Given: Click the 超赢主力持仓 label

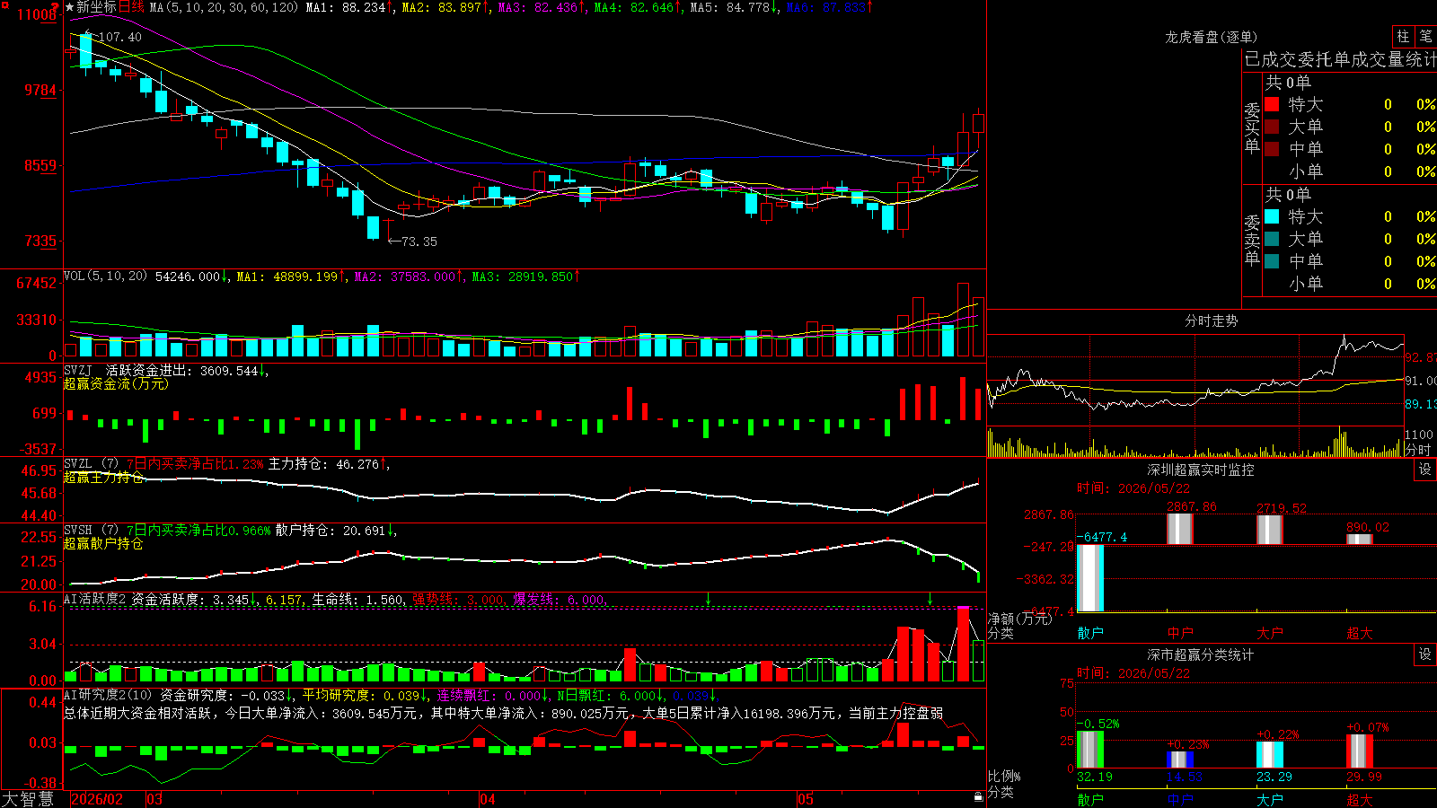Looking at the screenshot, I should (x=103, y=478).
